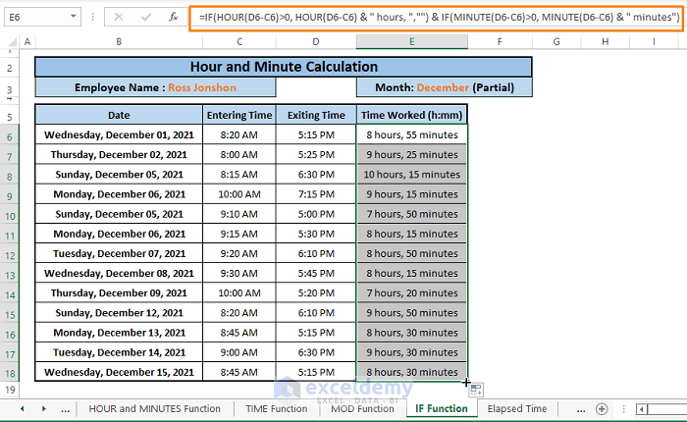The height and width of the screenshot is (422, 687).
Task: Select cell 'Wednesday, December 01, 2021'
Action: point(119,135)
